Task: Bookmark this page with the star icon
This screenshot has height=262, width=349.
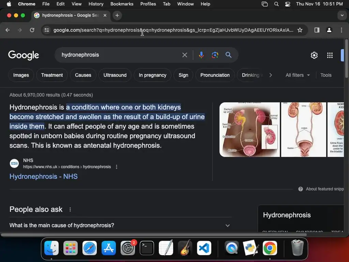Action: (300, 30)
